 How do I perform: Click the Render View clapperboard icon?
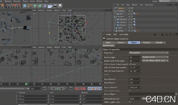click(8, 6)
